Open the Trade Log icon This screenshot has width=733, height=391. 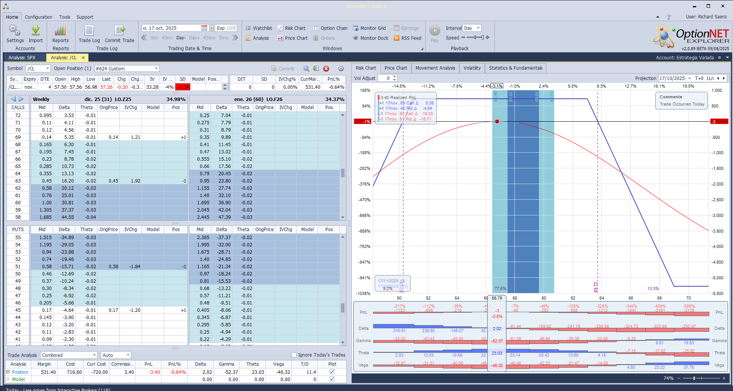coord(89,31)
